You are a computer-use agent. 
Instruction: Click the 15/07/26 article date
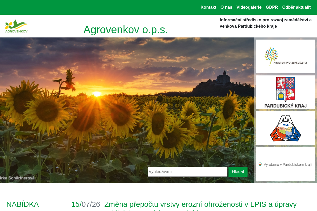86,204
